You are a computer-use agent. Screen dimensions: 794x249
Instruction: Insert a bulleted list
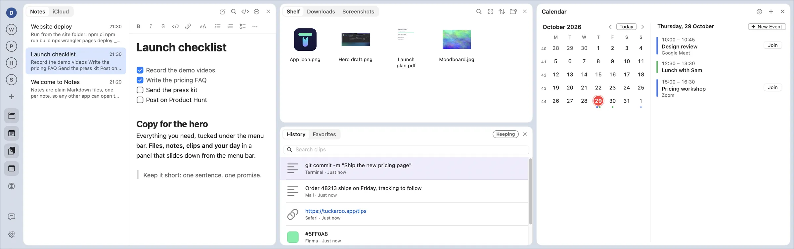pos(218,26)
